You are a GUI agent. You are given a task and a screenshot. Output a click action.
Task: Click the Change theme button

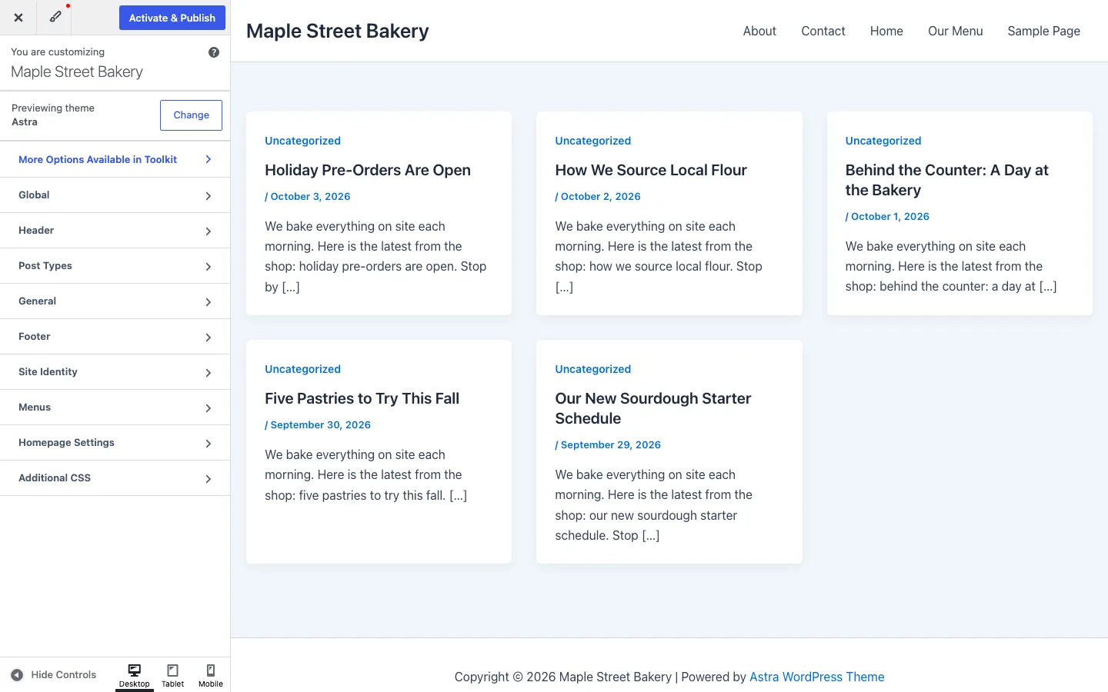point(192,115)
